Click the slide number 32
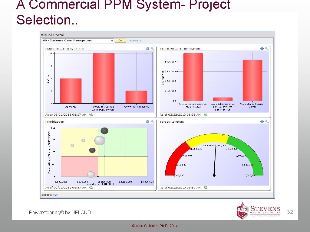Image resolution: width=310 pixels, height=232 pixels. (290, 212)
